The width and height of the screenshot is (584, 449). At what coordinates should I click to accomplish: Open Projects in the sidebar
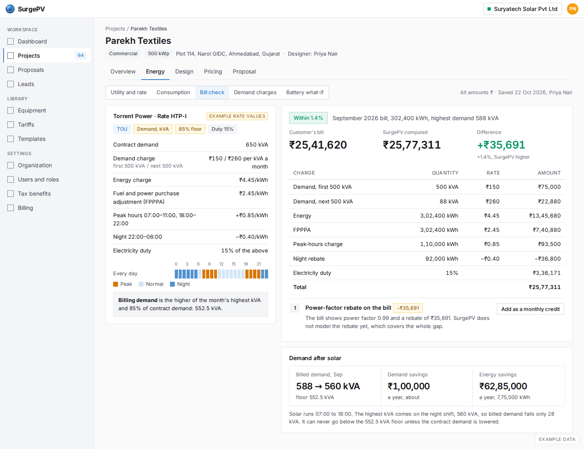(x=47, y=56)
